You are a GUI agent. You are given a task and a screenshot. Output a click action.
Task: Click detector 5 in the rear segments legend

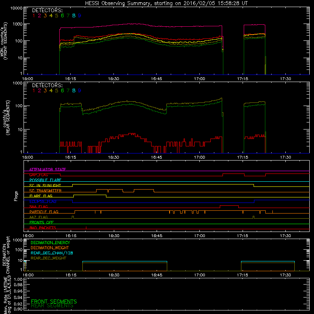tap(57, 91)
